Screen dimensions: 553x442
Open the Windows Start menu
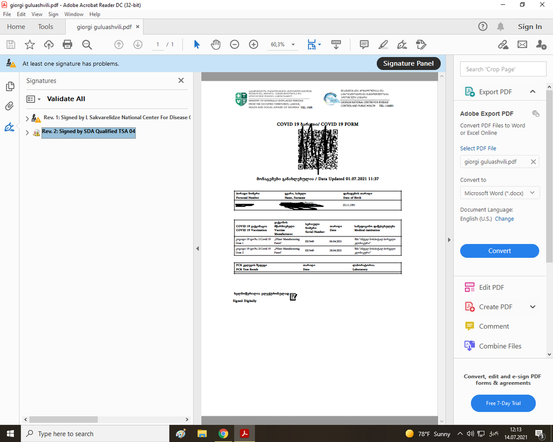point(11,433)
